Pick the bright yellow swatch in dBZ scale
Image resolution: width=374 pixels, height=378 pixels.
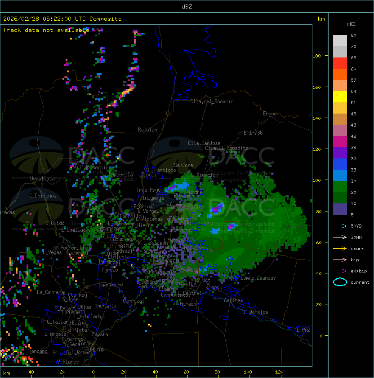pos(340,97)
